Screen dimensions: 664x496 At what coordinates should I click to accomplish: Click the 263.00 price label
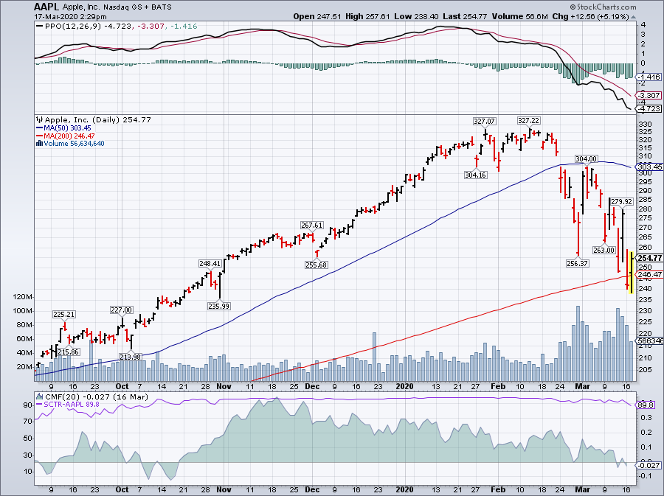[604, 250]
